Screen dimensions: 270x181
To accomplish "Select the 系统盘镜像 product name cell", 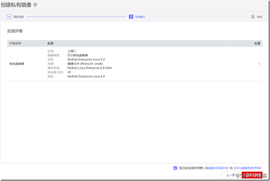I will pos(17,64).
